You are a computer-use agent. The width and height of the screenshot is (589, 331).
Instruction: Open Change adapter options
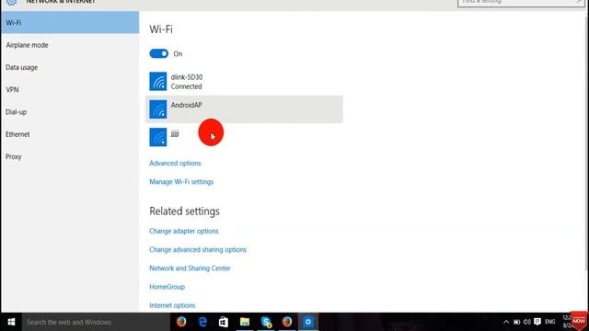click(184, 231)
